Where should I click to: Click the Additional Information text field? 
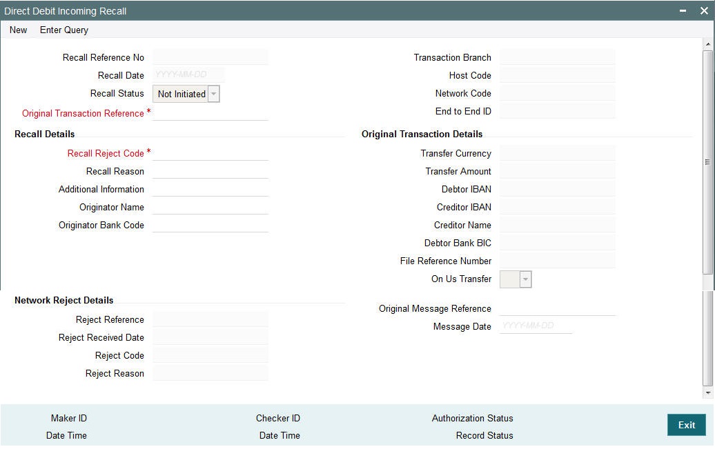(210, 188)
